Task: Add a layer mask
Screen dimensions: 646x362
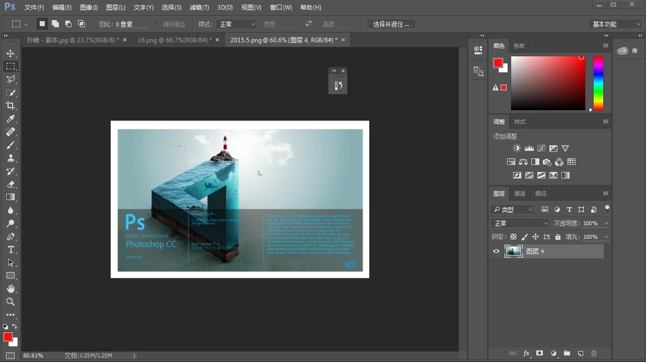Action: tap(540, 353)
